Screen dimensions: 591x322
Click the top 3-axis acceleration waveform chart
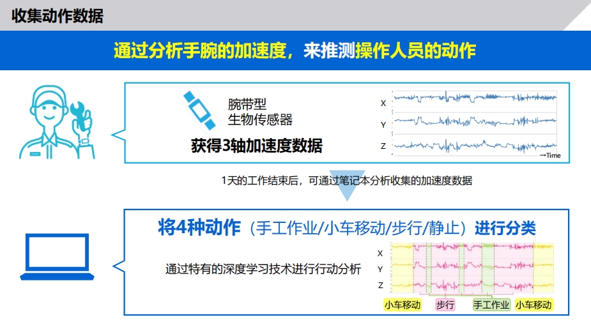pos(474,123)
